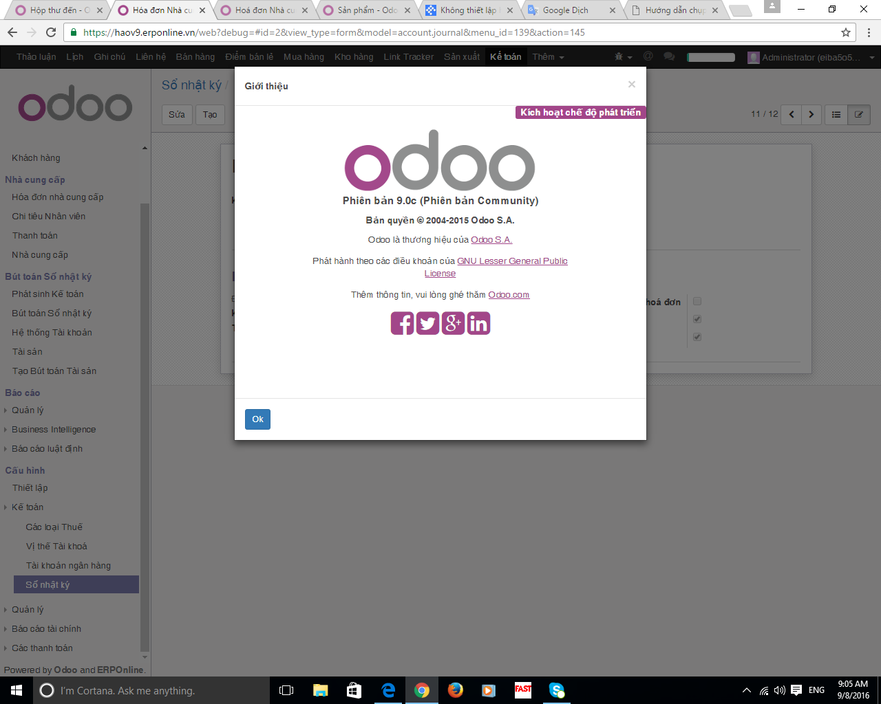The width and height of the screenshot is (881, 704).
Task: Open Tạo Bút toán Tài sản
Action: (x=54, y=371)
